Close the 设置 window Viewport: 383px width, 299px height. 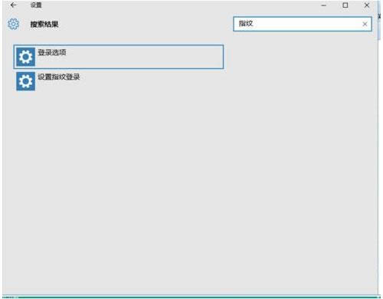[367, 5]
